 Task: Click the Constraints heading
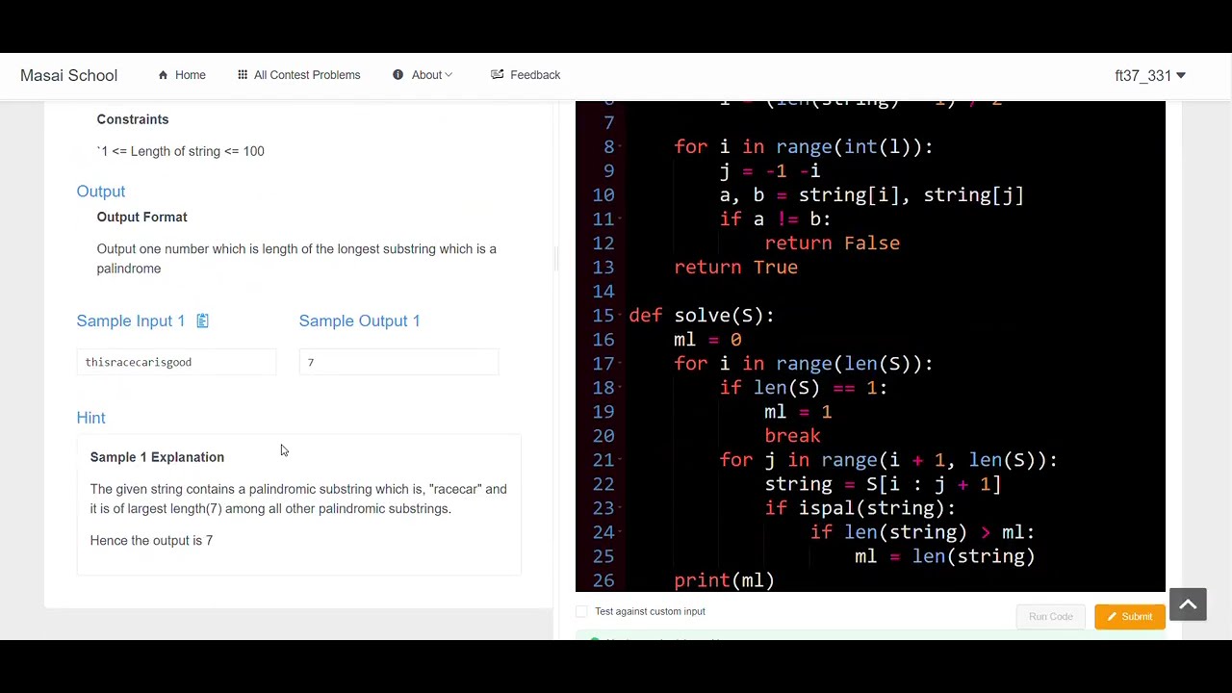(132, 119)
